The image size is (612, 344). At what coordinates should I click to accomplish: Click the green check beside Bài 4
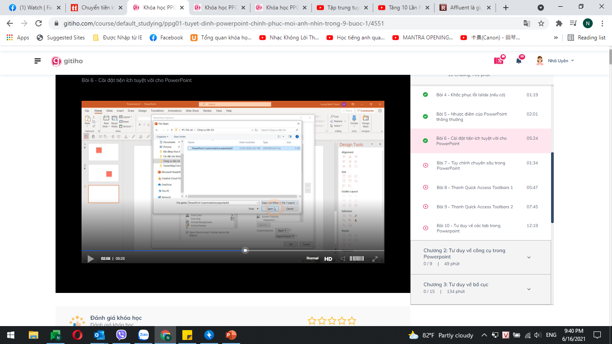pos(425,95)
